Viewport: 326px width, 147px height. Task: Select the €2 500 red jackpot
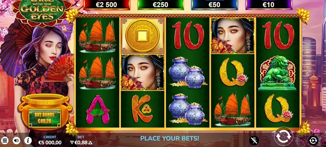pos(106,5)
